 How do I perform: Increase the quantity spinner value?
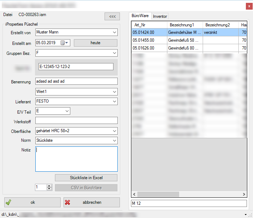tap(49, 186)
